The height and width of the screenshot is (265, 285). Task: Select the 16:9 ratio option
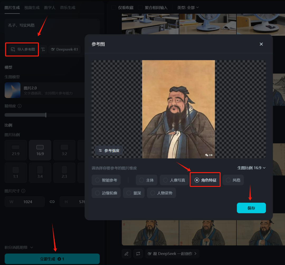[x=40, y=150]
